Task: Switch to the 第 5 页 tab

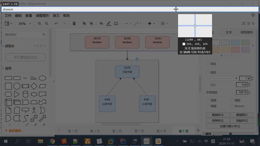Action: pos(139,131)
